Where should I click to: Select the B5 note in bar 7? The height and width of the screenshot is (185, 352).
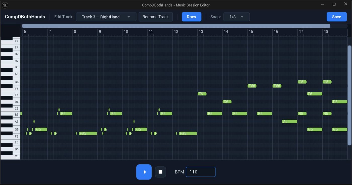[66, 114]
